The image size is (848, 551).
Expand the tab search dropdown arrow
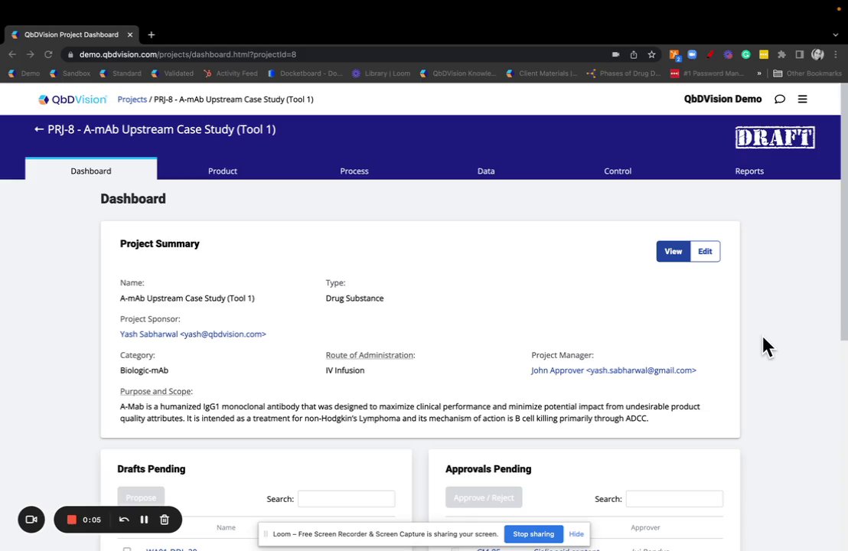pyautogui.click(x=836, y=34)
